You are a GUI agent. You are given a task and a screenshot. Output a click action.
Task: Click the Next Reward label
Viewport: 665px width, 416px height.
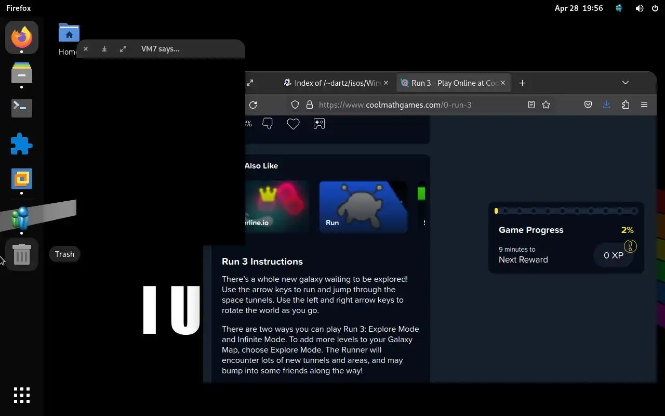pos(523,259)
